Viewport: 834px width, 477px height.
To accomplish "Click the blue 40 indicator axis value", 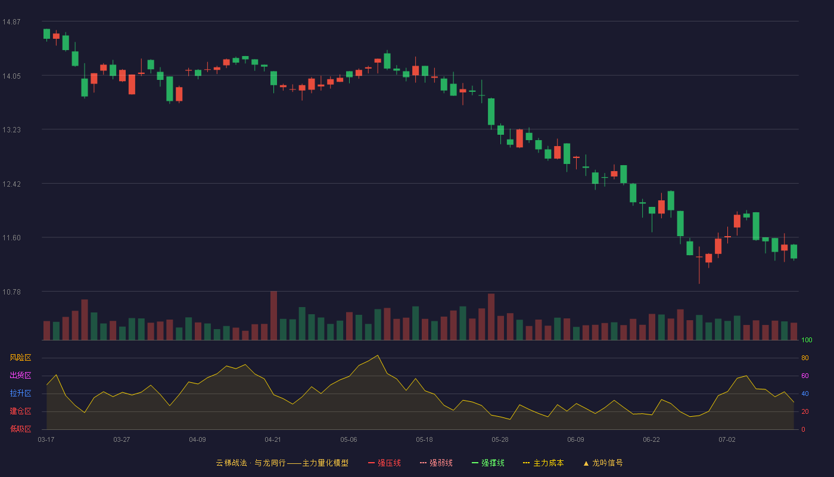I will pyautogui.click(x=805, y=394).
